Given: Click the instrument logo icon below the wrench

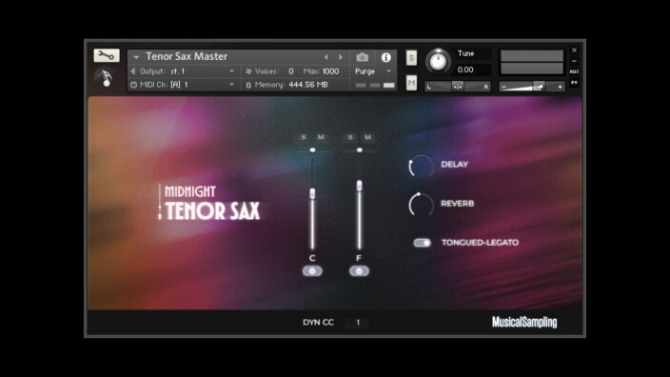Looking at the screenshot, I should point(106,78).
